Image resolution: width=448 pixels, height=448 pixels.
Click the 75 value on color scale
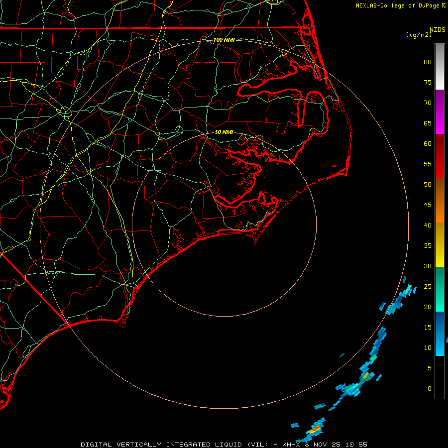pos(428,82)
